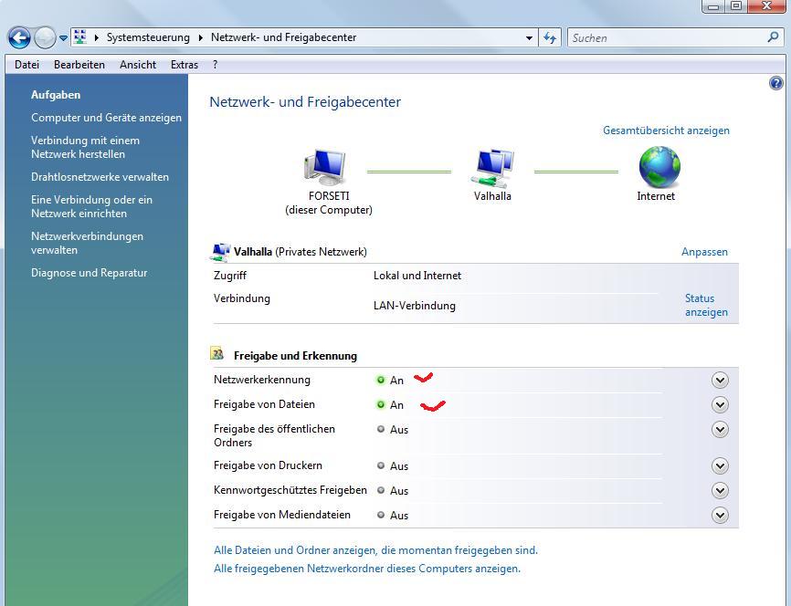
Task: Open recent pages dropdown beside nav arrows
Action: 63,37
